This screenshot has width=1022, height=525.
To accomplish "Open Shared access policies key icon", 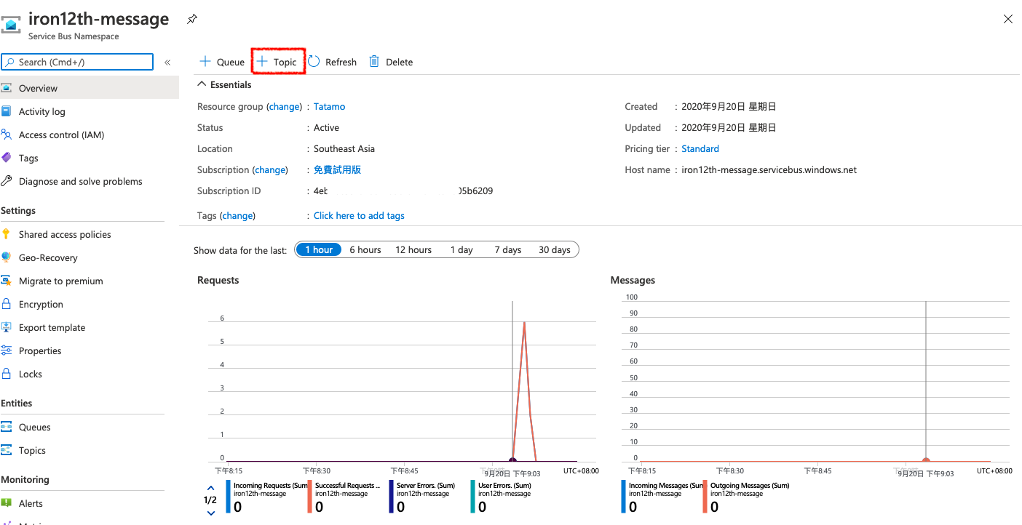I will tap(7, 234).
